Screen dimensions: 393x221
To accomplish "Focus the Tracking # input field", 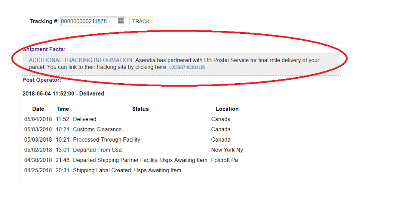I will point(93,21).
